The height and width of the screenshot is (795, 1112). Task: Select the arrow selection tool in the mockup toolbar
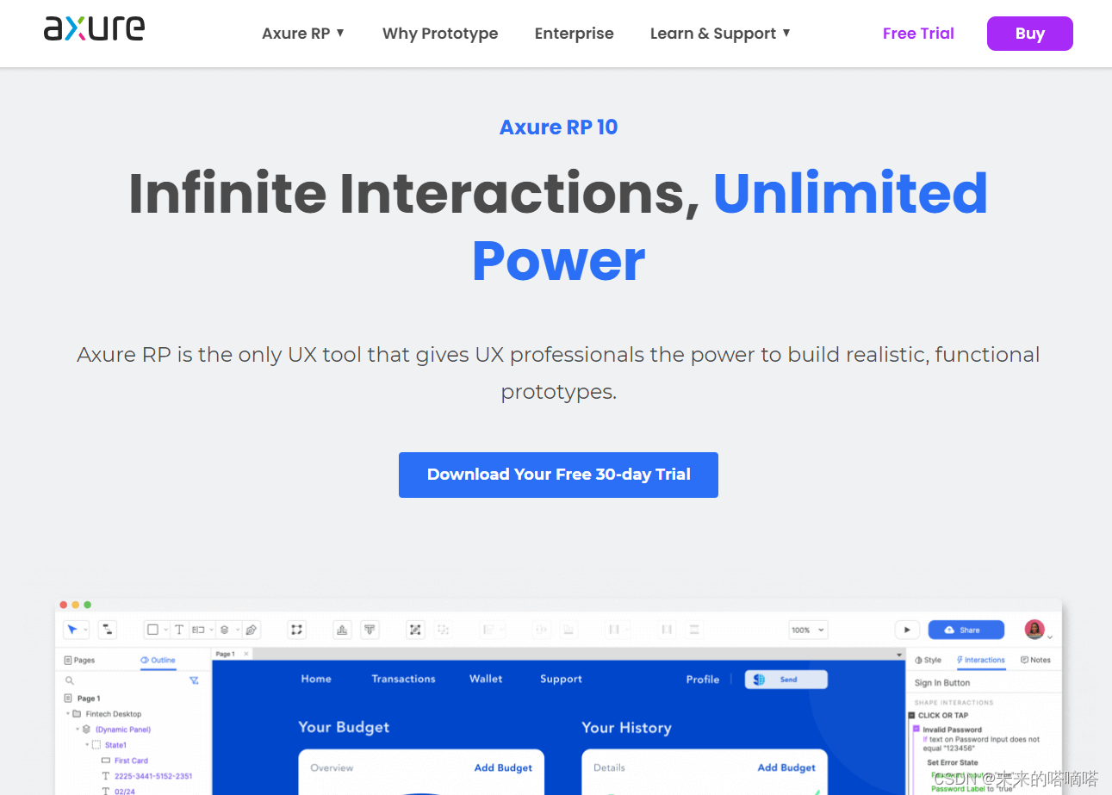click(72, 630)
